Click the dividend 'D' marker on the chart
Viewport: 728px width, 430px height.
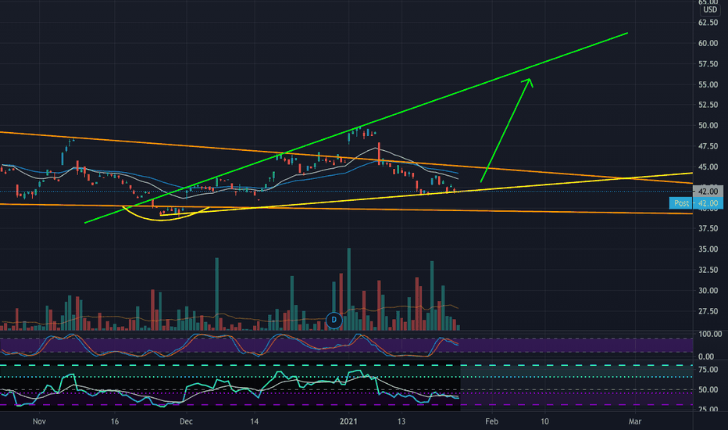pos(334,320)
